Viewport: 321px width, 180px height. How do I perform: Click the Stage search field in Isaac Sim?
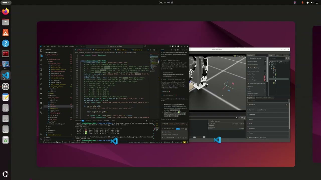tap(277, 58)
